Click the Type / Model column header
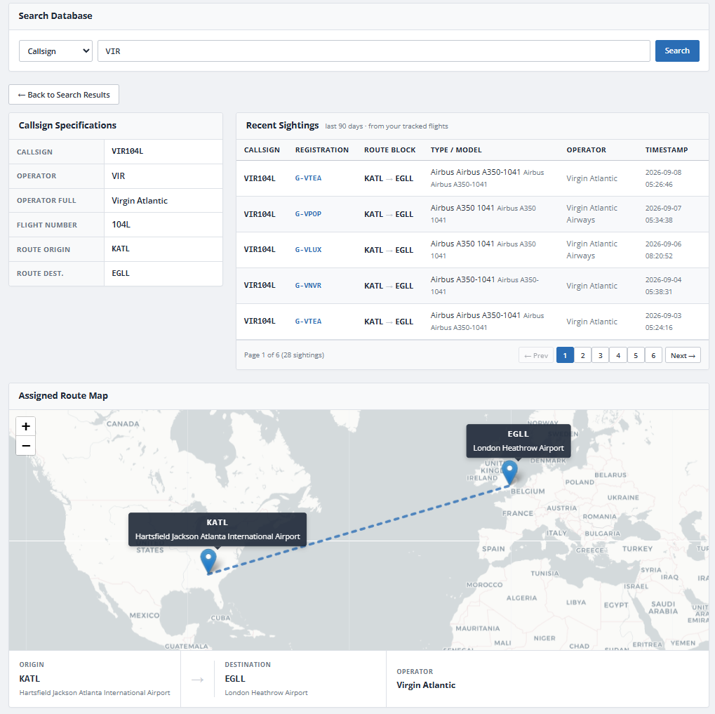 pos(456,150)
